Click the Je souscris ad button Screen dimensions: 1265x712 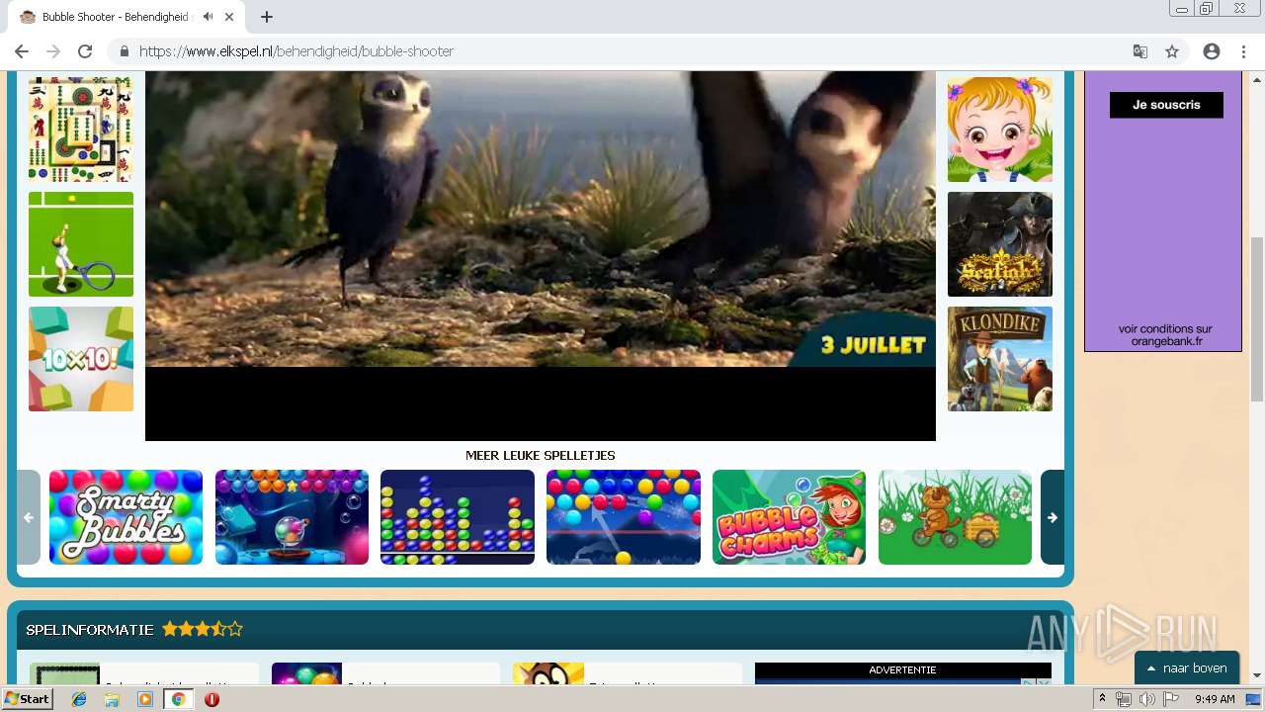pos(1166,105)
